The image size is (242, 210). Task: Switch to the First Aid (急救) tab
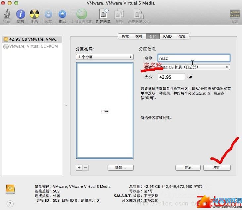(125, 36)
